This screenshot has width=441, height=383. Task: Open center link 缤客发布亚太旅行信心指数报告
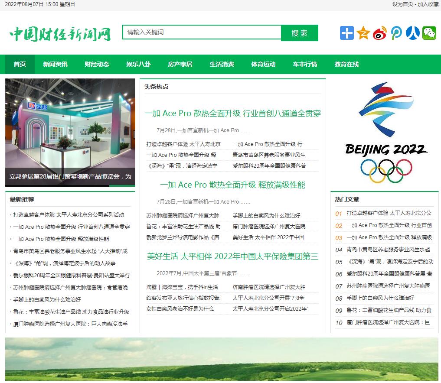point(183,298)
